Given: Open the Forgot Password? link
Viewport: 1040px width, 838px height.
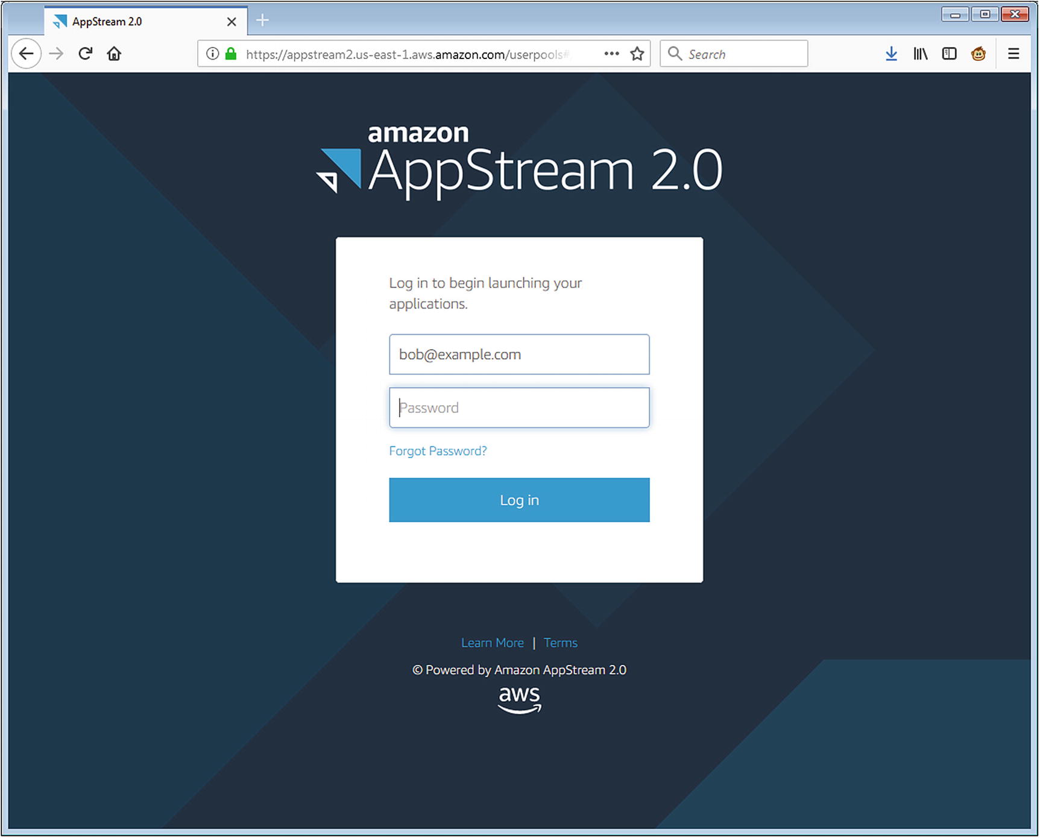Looking at the screenshot, I should point(438,451).
